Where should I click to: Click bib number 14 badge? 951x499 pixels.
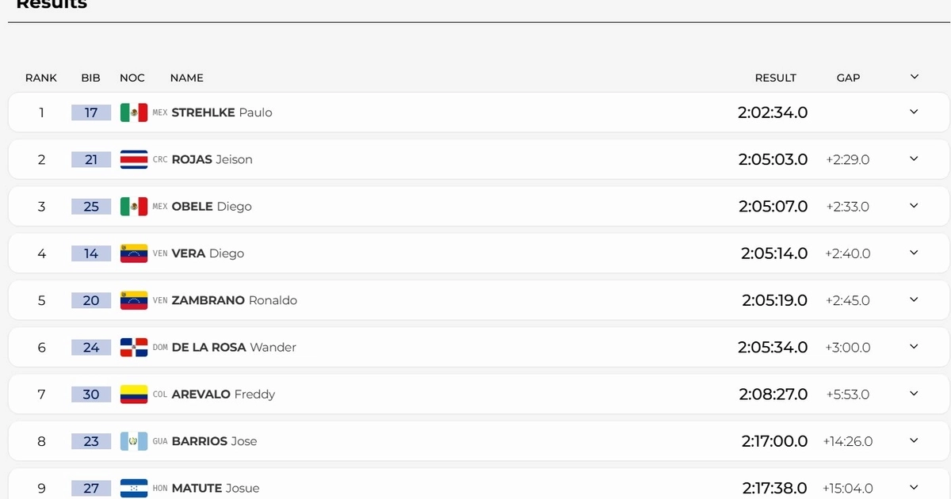pos(91,253)
